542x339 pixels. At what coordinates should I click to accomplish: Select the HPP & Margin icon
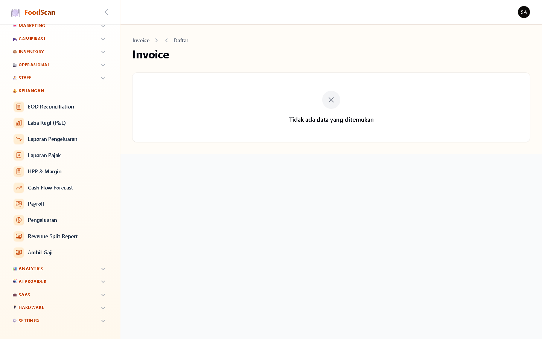coord(19,171)
